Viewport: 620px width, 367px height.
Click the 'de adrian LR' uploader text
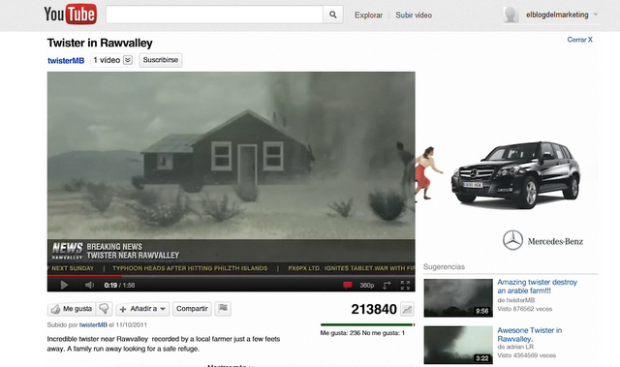tap(515, 347)
